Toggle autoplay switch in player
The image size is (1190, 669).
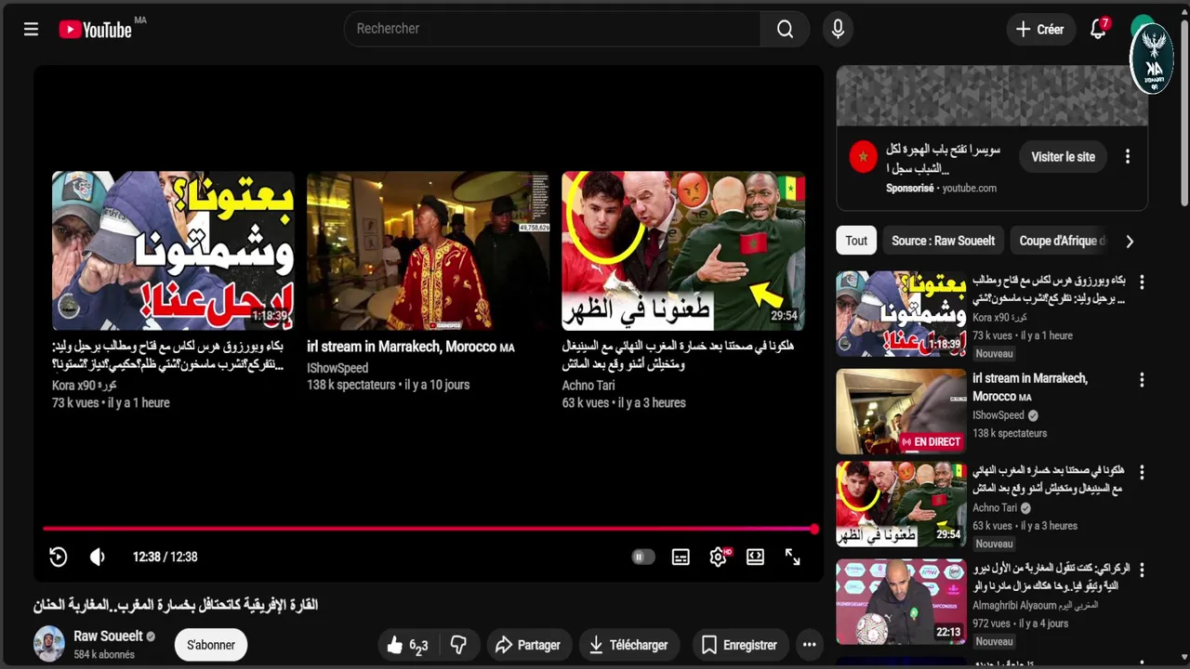pyautogui.click(x=642, y=557)
